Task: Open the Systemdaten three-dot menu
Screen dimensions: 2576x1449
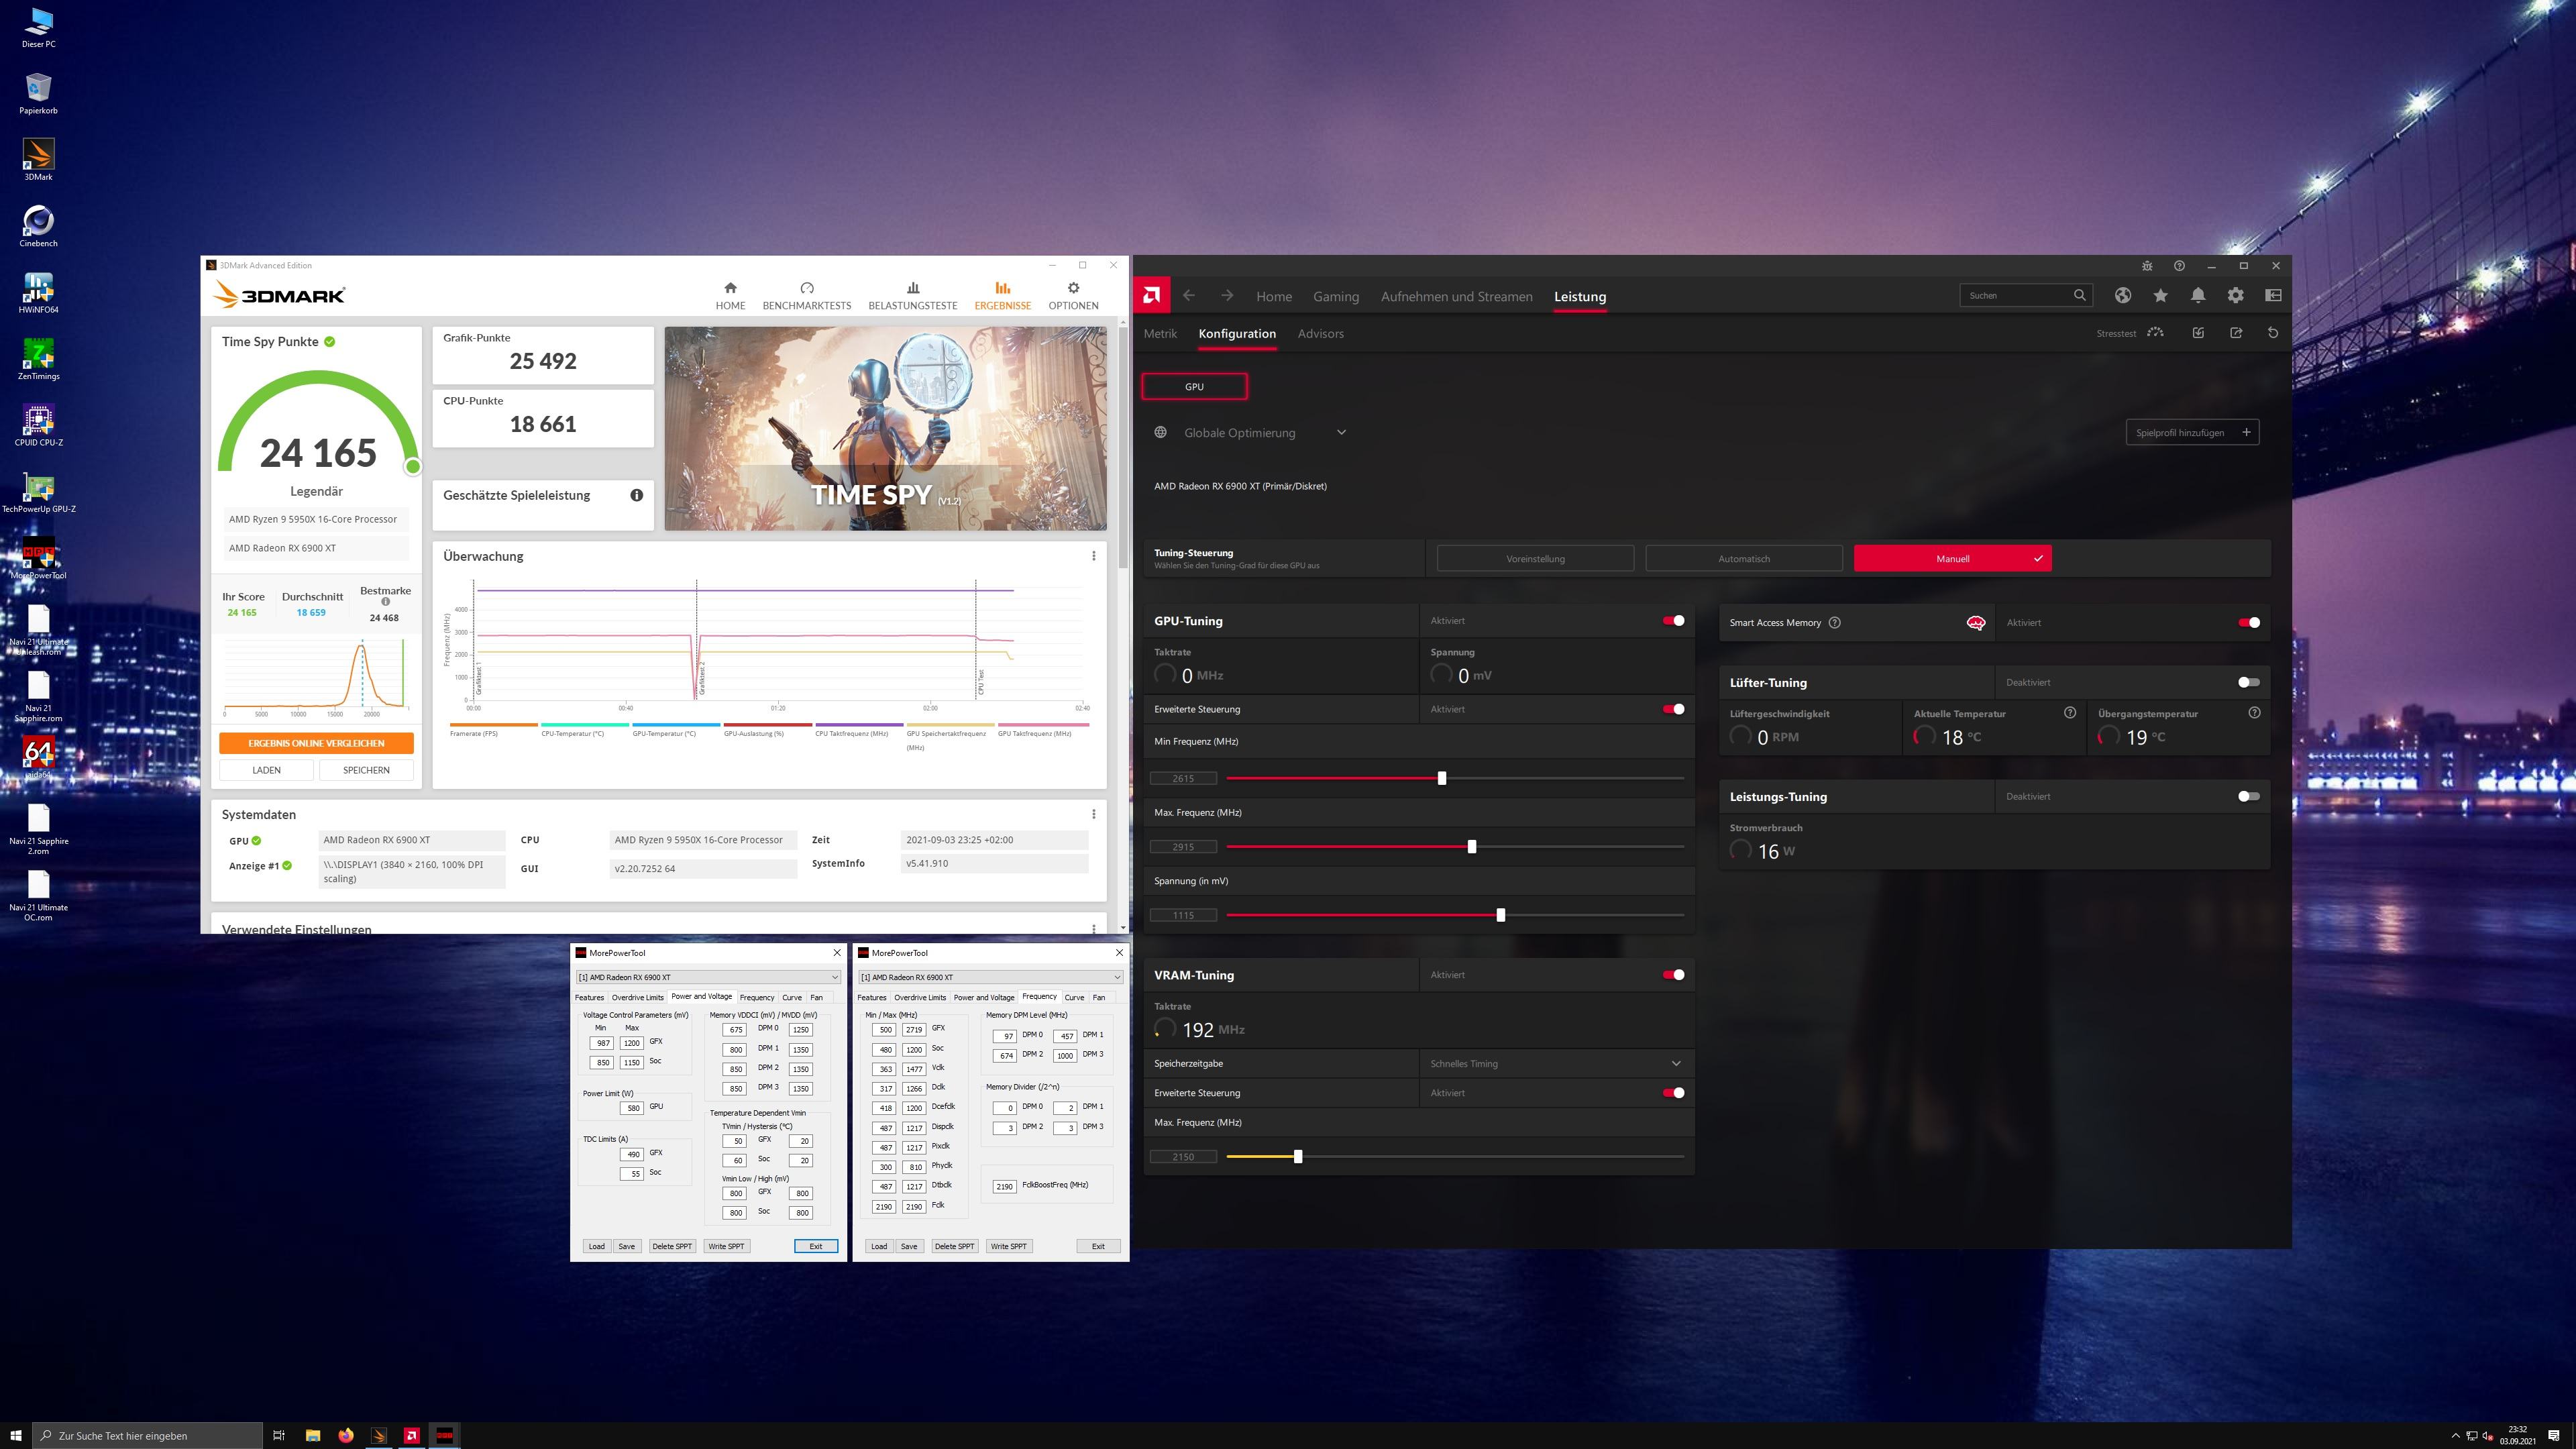Action: point(1093,814)
